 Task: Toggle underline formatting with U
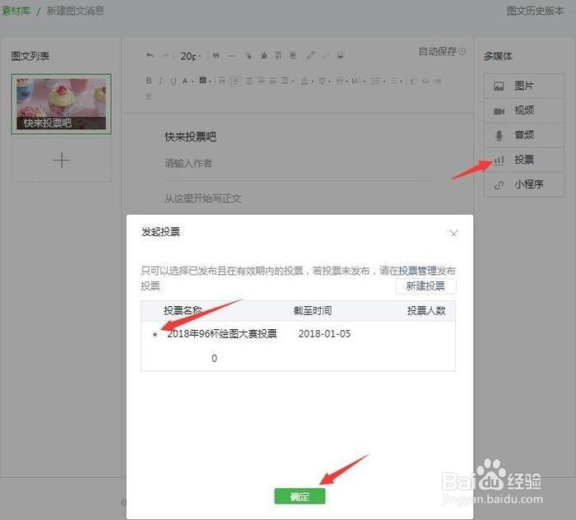click(x=174, y=81)
